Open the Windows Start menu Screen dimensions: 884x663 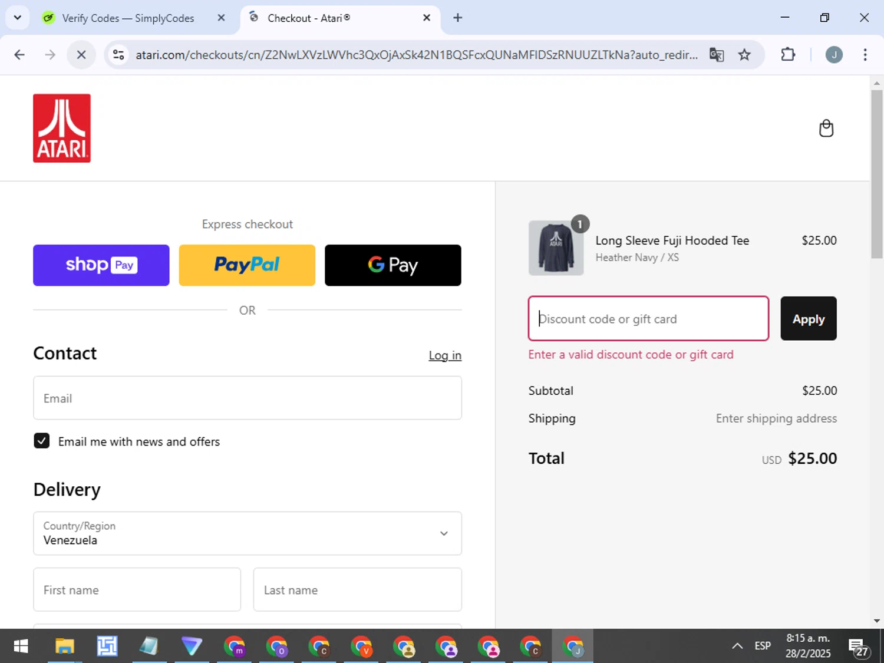click(x=21, y=646)
